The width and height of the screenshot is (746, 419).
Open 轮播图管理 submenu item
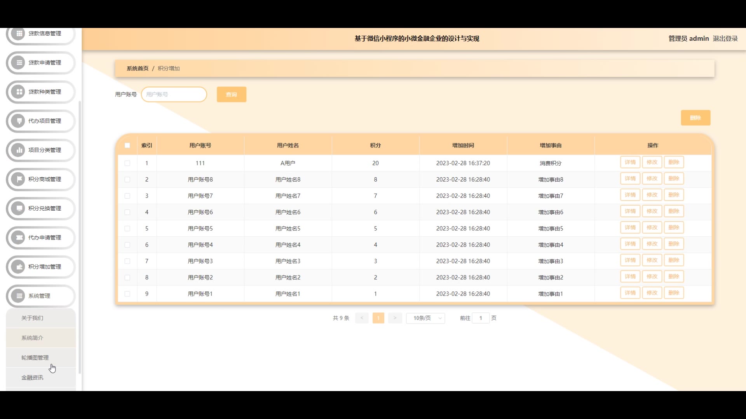[35, 358]
